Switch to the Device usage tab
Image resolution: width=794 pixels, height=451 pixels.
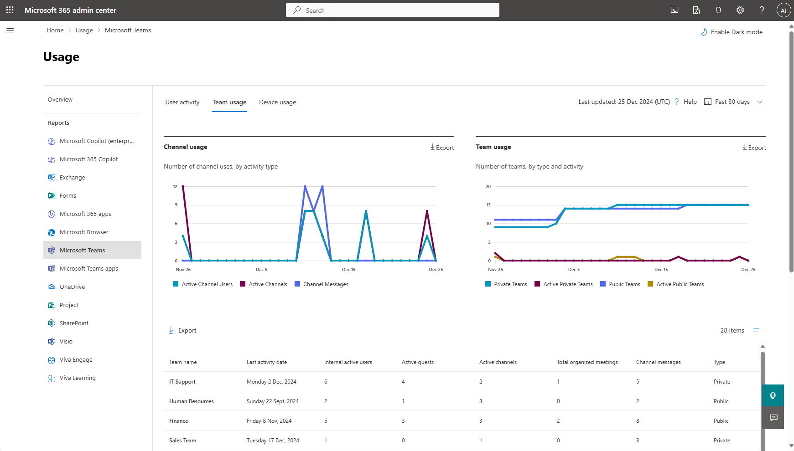pyautogui.click(x=277, y=102)
